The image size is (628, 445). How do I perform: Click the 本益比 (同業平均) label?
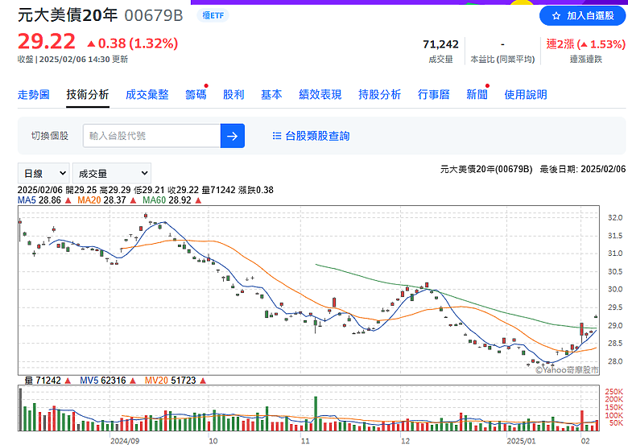click(x=502, y=60)
